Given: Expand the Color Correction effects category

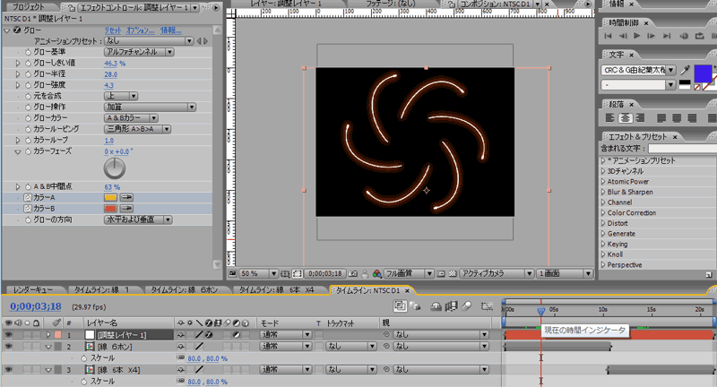Looking at the screenshot, I should 603,213.
